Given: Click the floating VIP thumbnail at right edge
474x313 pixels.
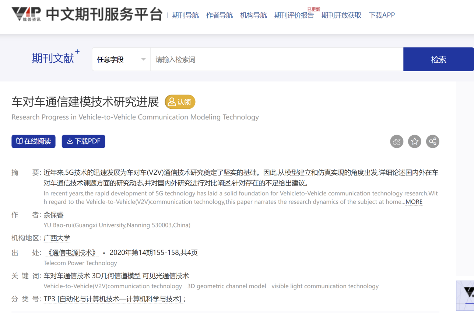Looking at the screenshot, I should tap(465, 296).
